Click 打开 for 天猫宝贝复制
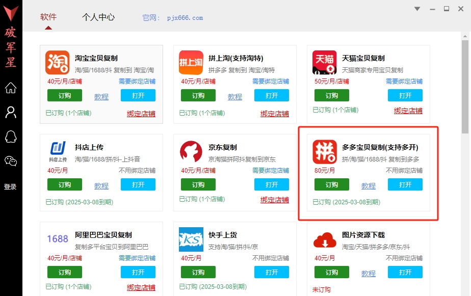This screenshot has height=296, width=471. (405, 95)
